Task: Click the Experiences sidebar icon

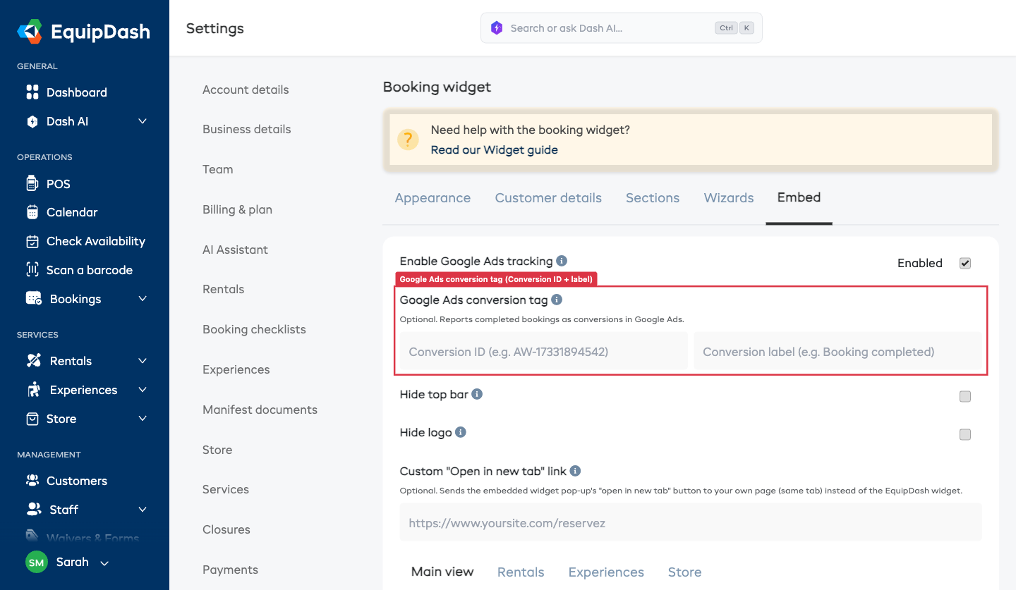Action: tap(33, 389)
